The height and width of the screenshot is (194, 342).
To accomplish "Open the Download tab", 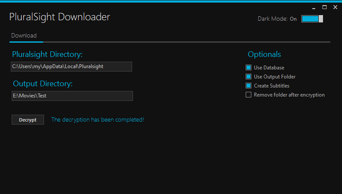I will click(24, 35).
